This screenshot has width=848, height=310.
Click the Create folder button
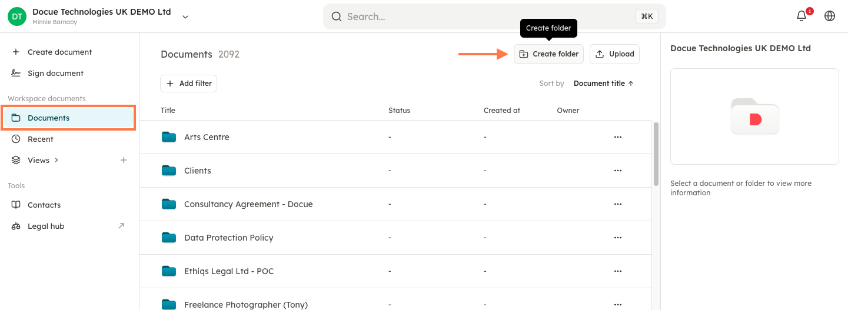pyautogui.click(x=548, y=54)
